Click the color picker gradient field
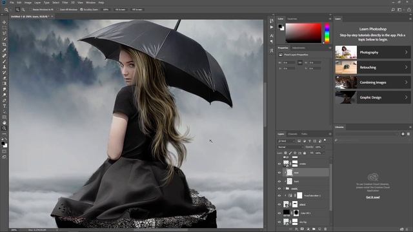The width and height of the screenshot is (413, 232). (304, 33)
